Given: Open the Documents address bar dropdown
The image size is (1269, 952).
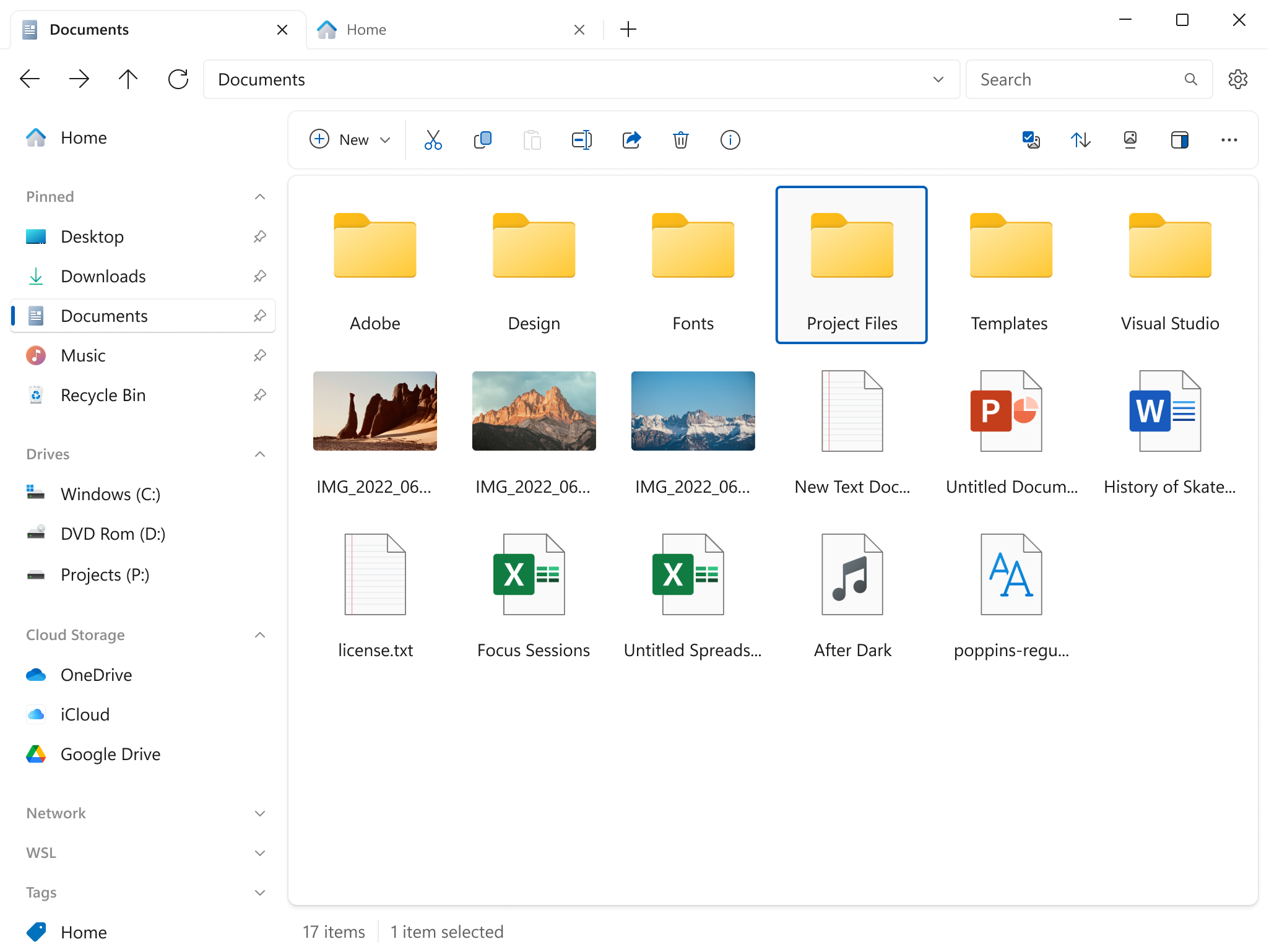Looking at the screenshot, I should tap(938, 78).
